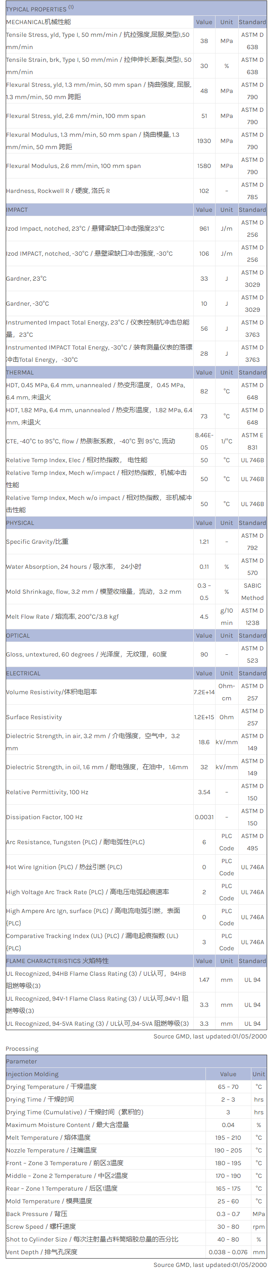Click the Hardness, Rockwell R row label
Screen dimensions: 268x1270
pyautogui.click(x=58, y=191)
